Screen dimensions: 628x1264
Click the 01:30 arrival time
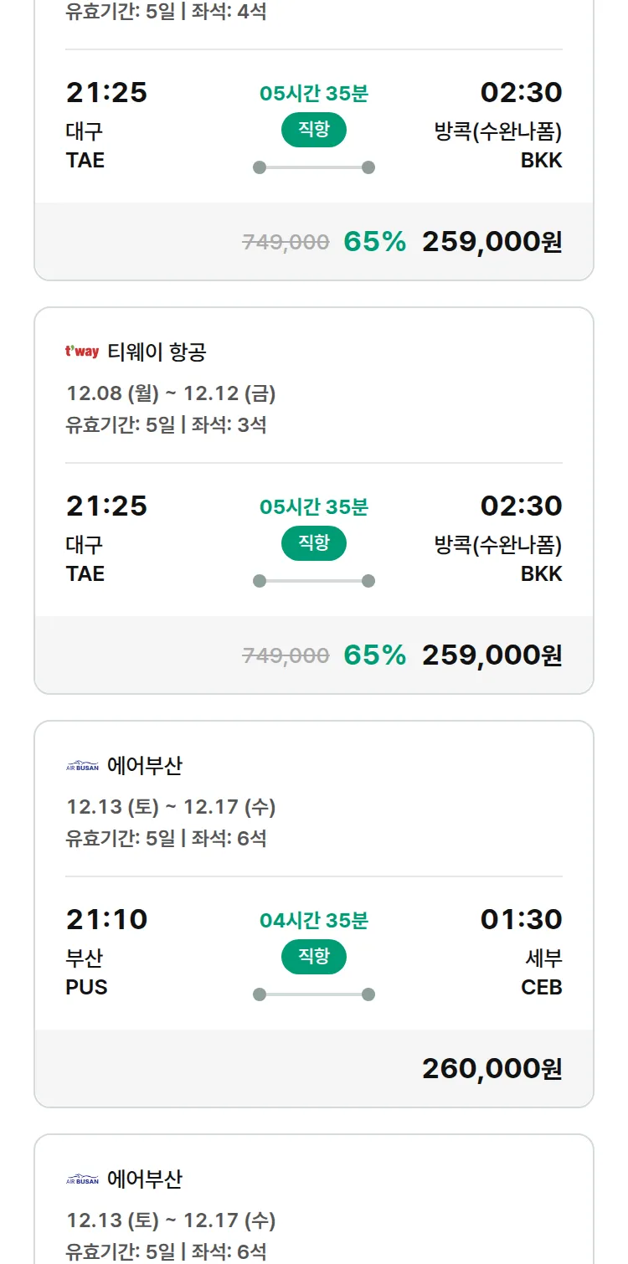521,919
